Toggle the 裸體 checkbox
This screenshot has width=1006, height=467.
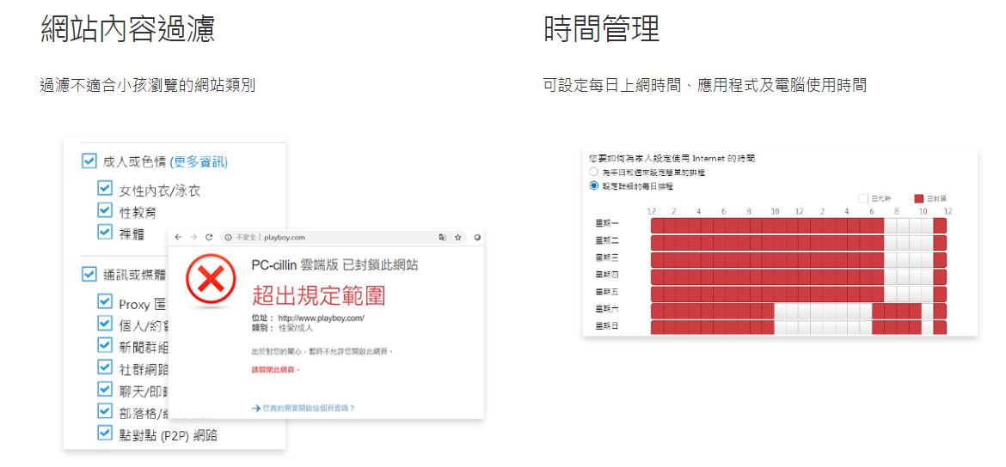coord(105,231)
